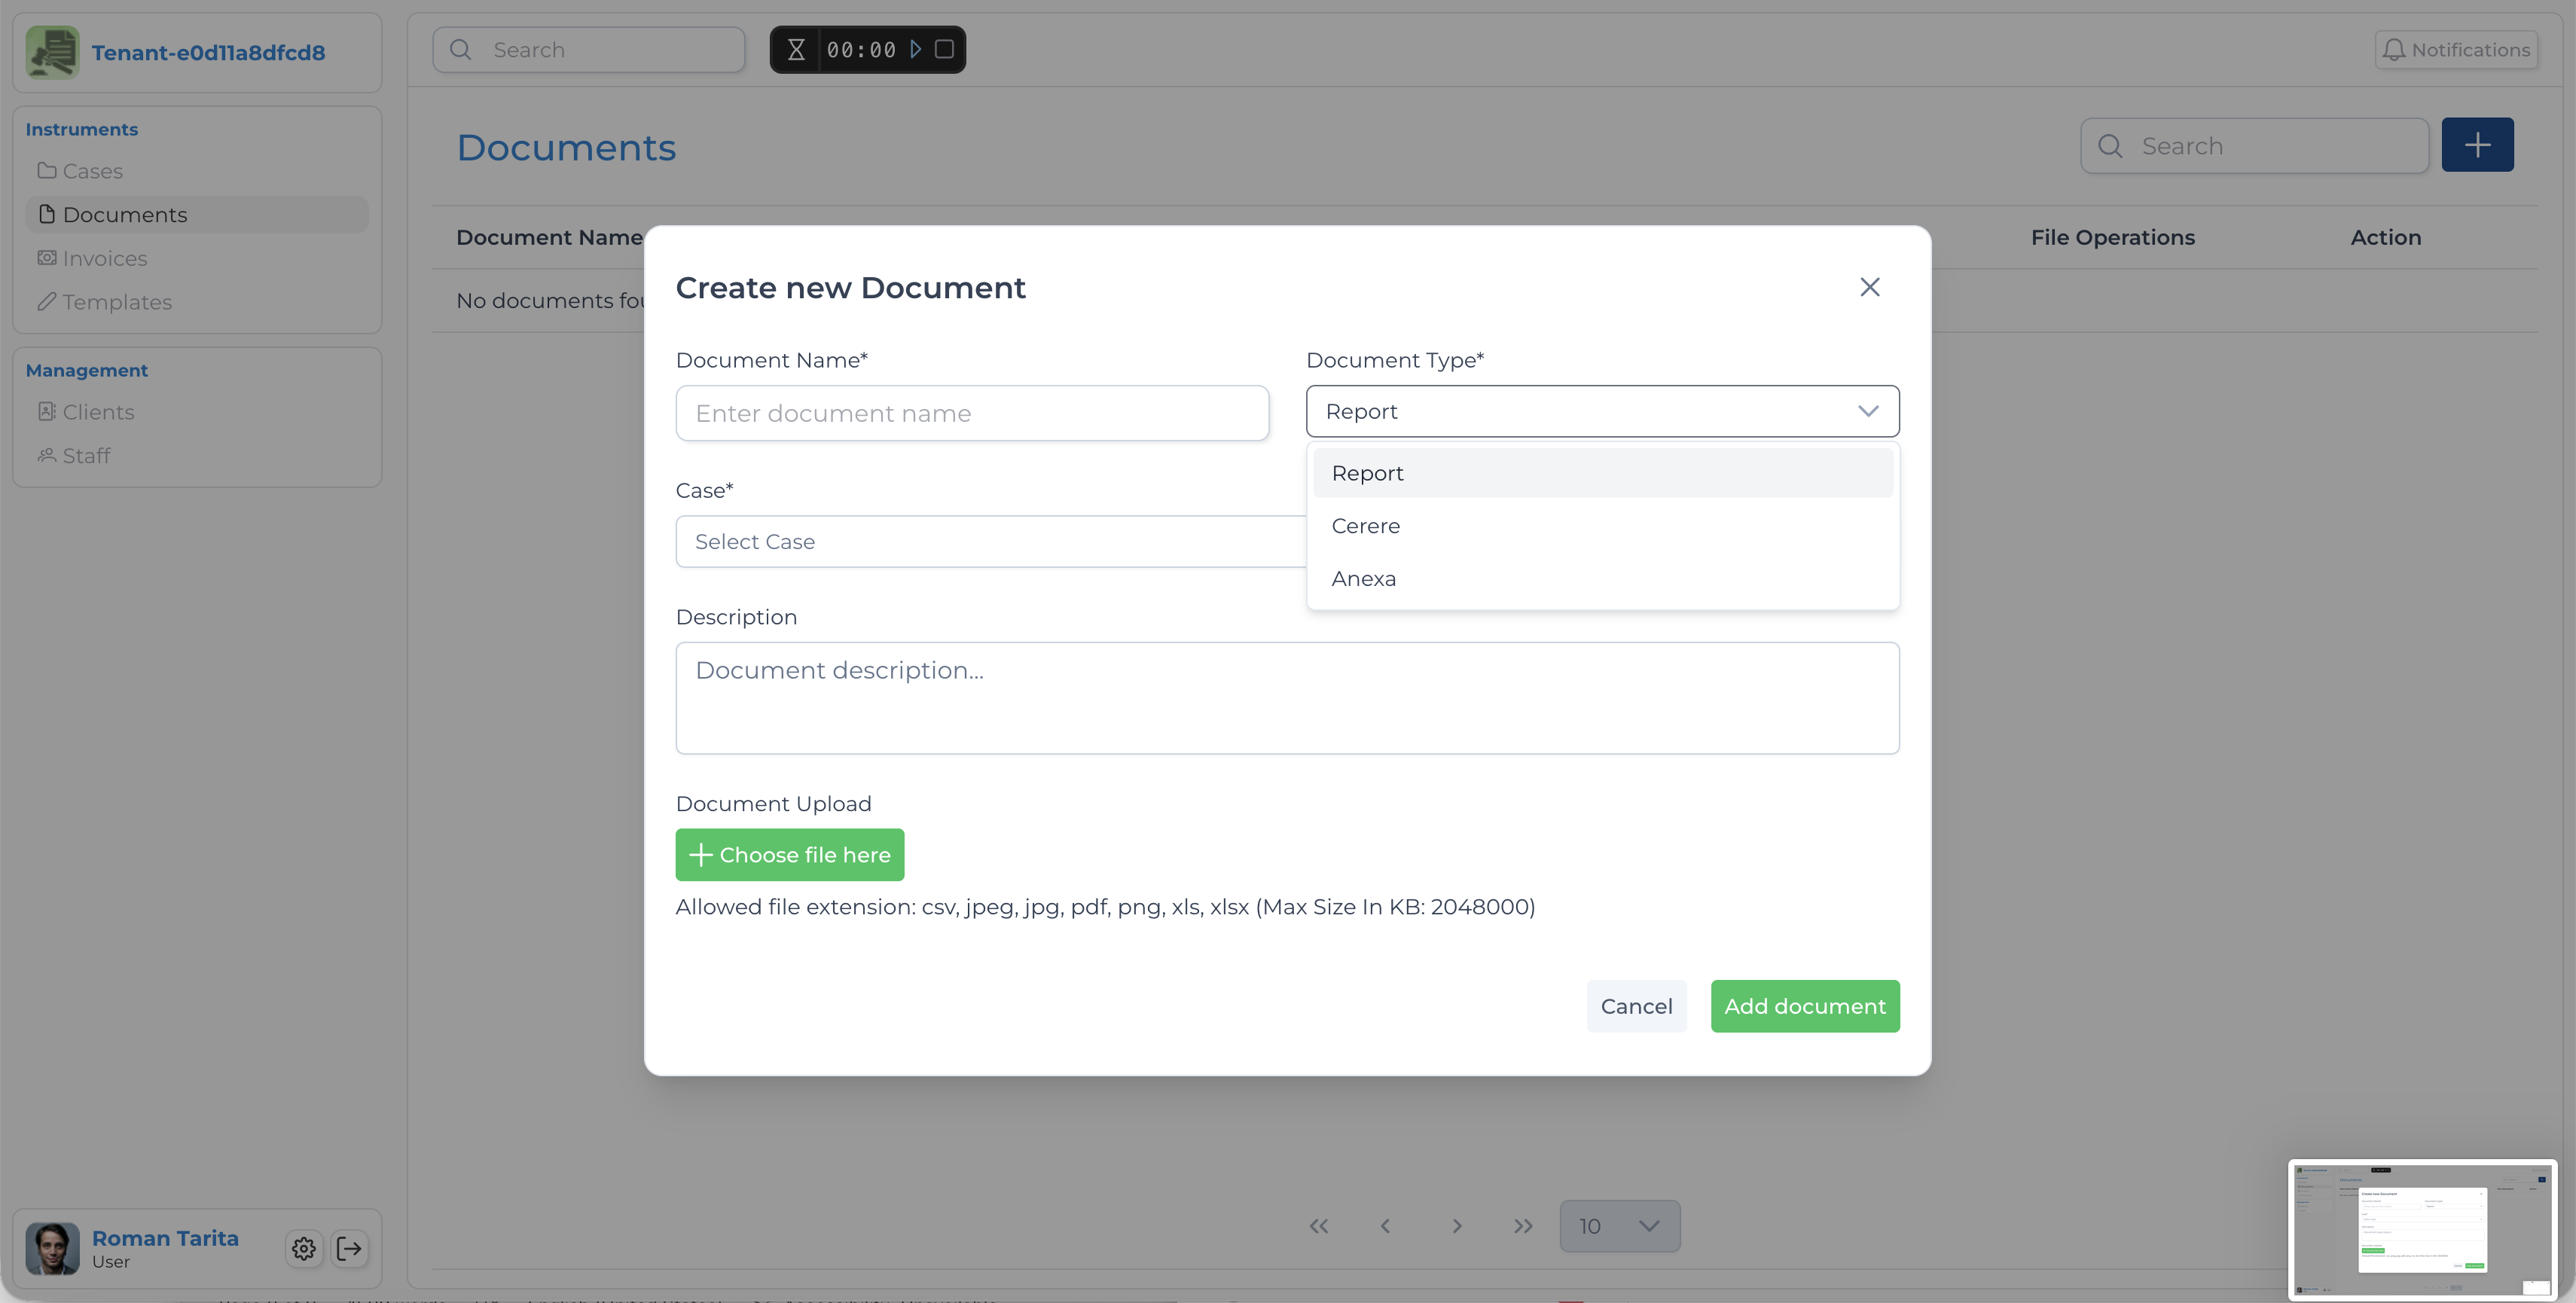Open settings gear next to Roman Tarita
This screenshot has width=2576, height=1303.
[304, 1248]
